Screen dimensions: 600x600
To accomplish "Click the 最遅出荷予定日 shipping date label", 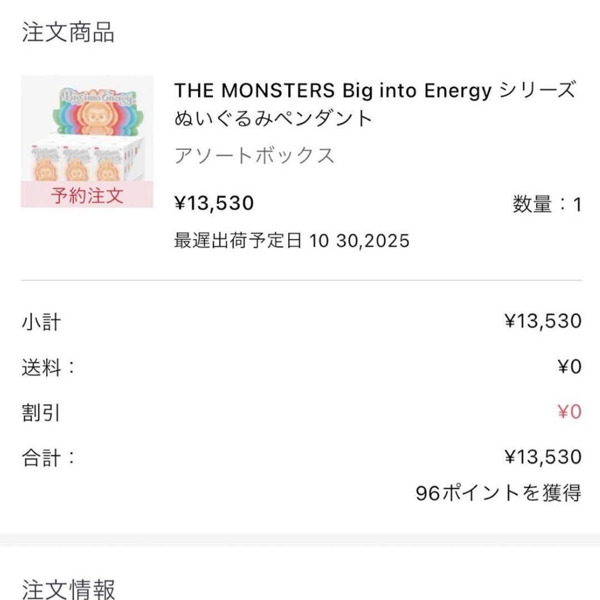I will (238, 241).
